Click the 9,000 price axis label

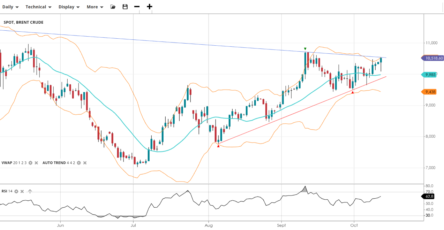click(x=431, y=105)
